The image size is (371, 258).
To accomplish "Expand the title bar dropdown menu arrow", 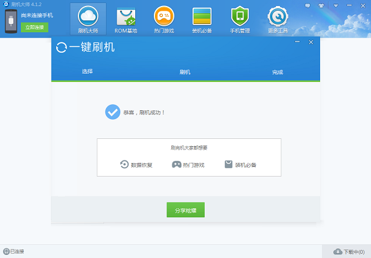I will click(336, 5).
